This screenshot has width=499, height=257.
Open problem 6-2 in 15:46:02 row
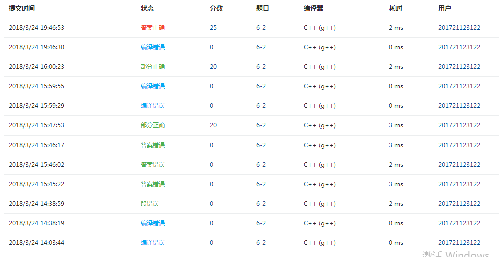tap(261, 165)
